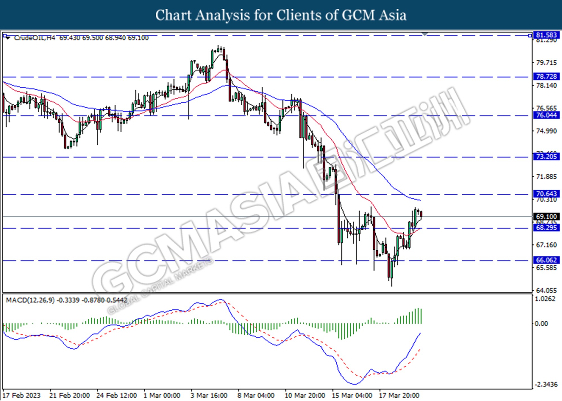Click the 15 Mar 04:00 date label
562x401 pixels.
pyautogui.click(x=352, y=395)
